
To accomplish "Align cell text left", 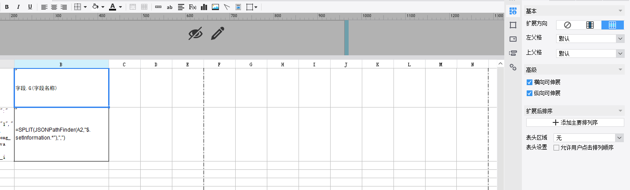I will click(44, 7).
